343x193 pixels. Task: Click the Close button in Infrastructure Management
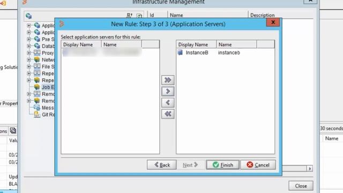click(x=301, y=186)
